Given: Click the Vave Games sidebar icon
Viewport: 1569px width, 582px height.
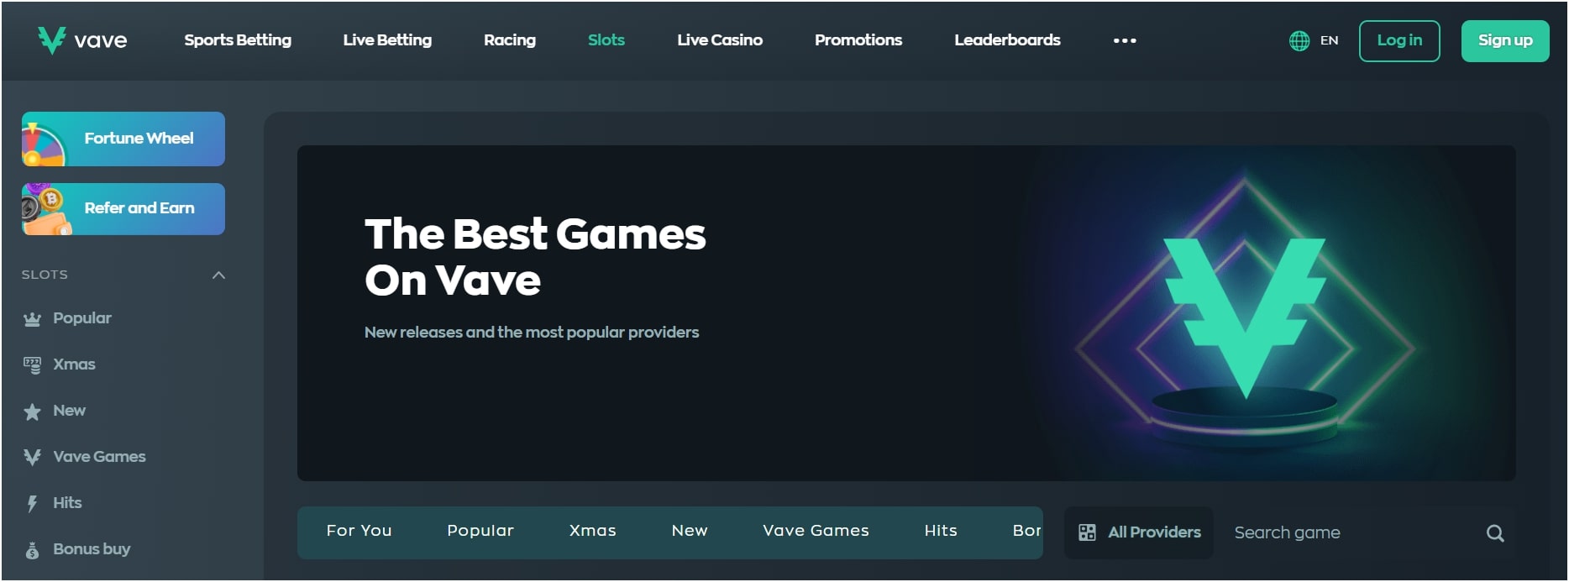Looking at the screenshot, I should click(32, 457).
